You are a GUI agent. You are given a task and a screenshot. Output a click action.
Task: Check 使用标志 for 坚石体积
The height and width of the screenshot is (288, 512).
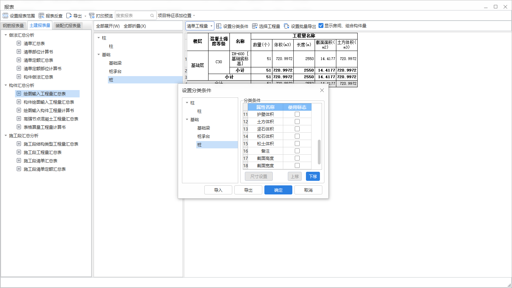point(297,129)
